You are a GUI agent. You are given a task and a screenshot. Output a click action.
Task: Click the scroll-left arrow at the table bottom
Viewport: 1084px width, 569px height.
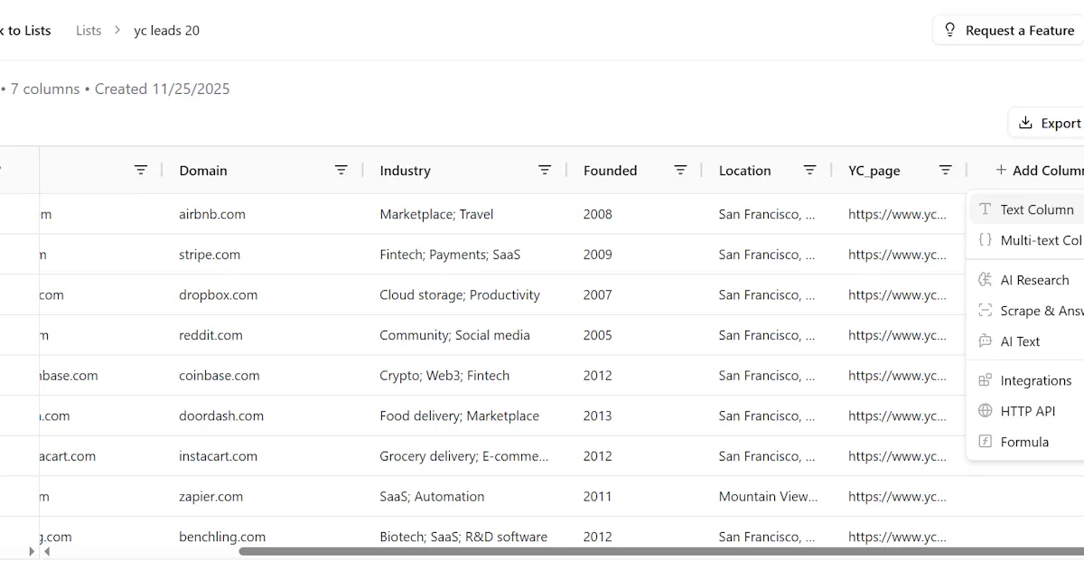pos(47,551)
